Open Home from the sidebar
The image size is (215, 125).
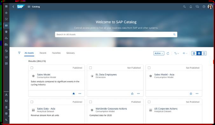coord(6,13)
